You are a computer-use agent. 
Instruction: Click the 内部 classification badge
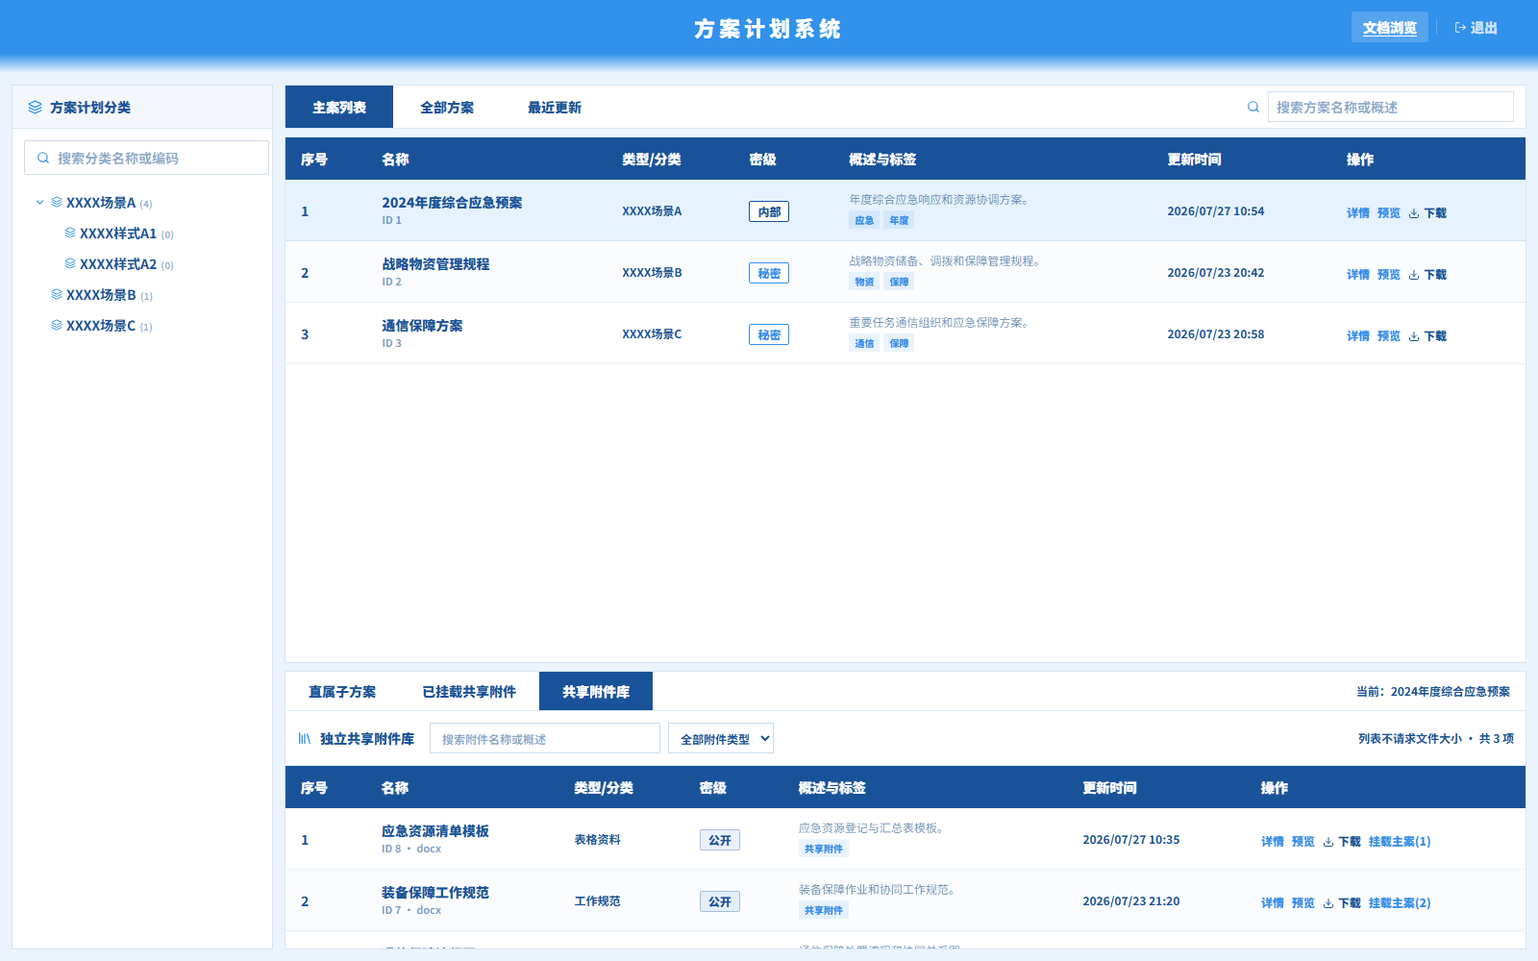click(x=769, y=211)
